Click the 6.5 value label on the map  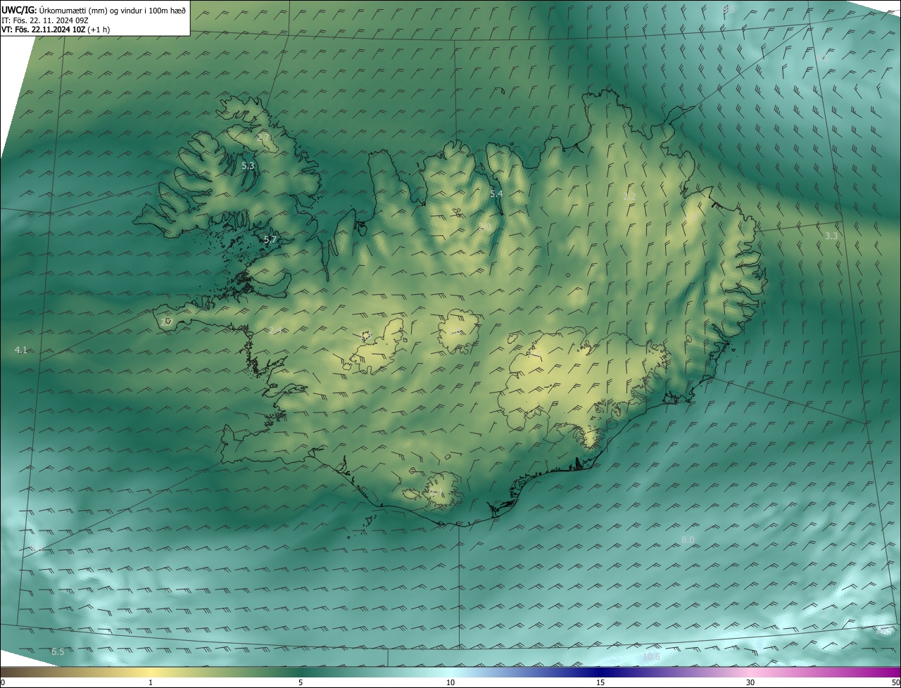[x=58, y=652]
